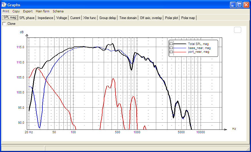This screenshot has width=251, height=152.
Task: Switch to the SPL phase tab
Action: click(27, 18)
